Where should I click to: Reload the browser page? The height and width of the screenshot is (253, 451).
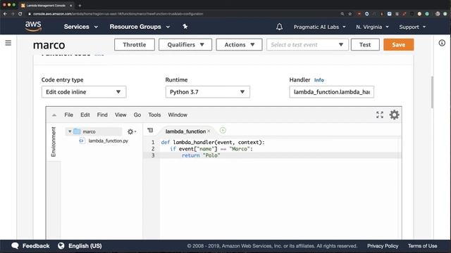tap(20, 13)
